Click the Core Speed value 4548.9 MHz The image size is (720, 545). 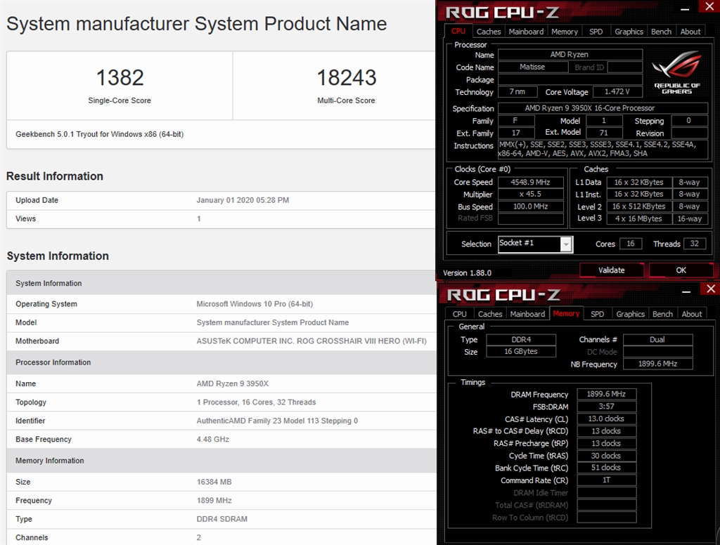click(530, 182)
